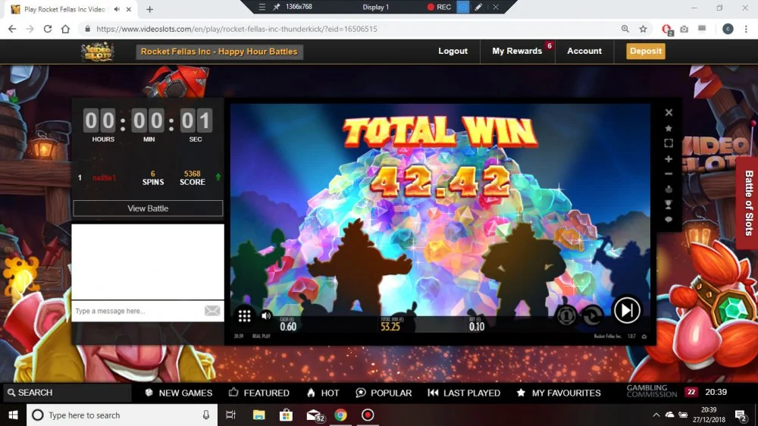Mute the game sound speaker icon
Image resolution: width=758 pixels, height=426 pixels.
tap(266, 316)
